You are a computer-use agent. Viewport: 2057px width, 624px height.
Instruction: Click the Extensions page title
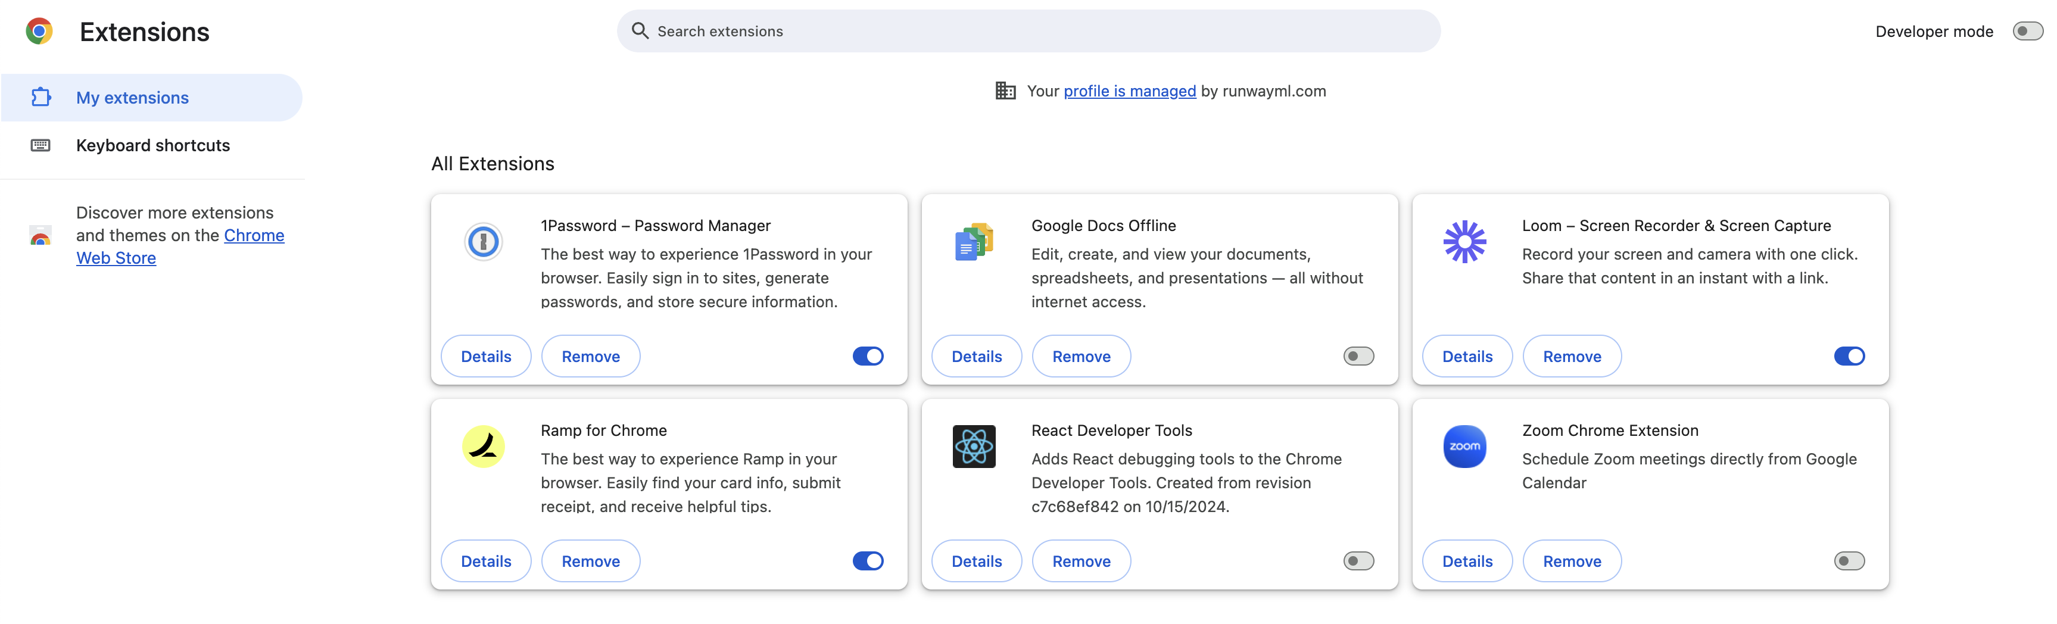coord(145,32)
